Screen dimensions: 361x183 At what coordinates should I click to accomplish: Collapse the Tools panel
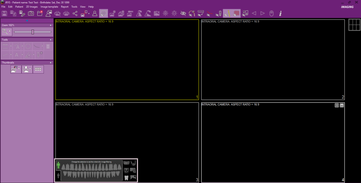pyautogui.click(x=51, y=40)
